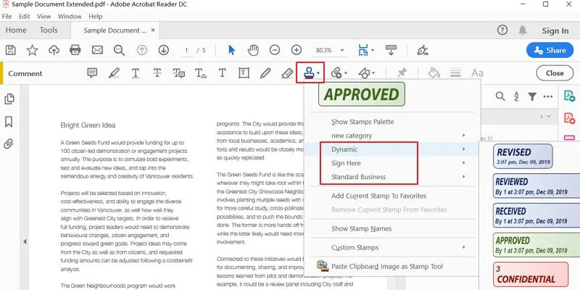Open the line thickness control
Viewport: 580px width, 290px height.
455,73
